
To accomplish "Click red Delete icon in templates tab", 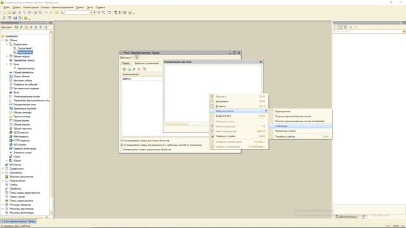I will click(x=139, y=69).
